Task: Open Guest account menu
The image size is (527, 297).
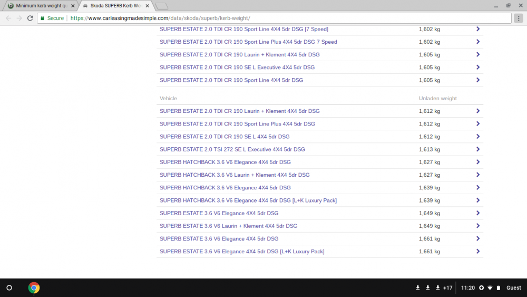Action: click(513, 288)
